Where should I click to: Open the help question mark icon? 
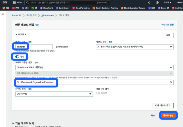point(157,3)
